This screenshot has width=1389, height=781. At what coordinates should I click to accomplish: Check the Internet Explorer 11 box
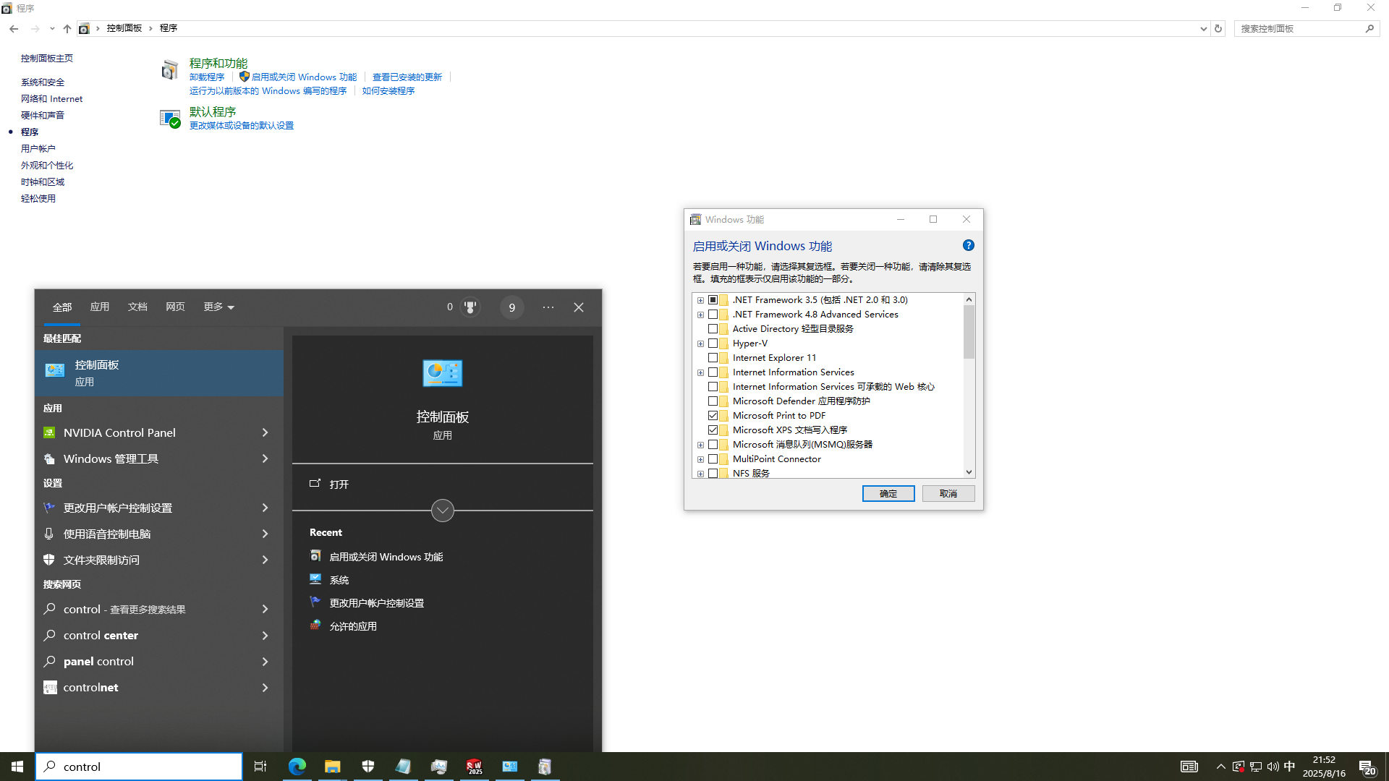click(713, 357)
